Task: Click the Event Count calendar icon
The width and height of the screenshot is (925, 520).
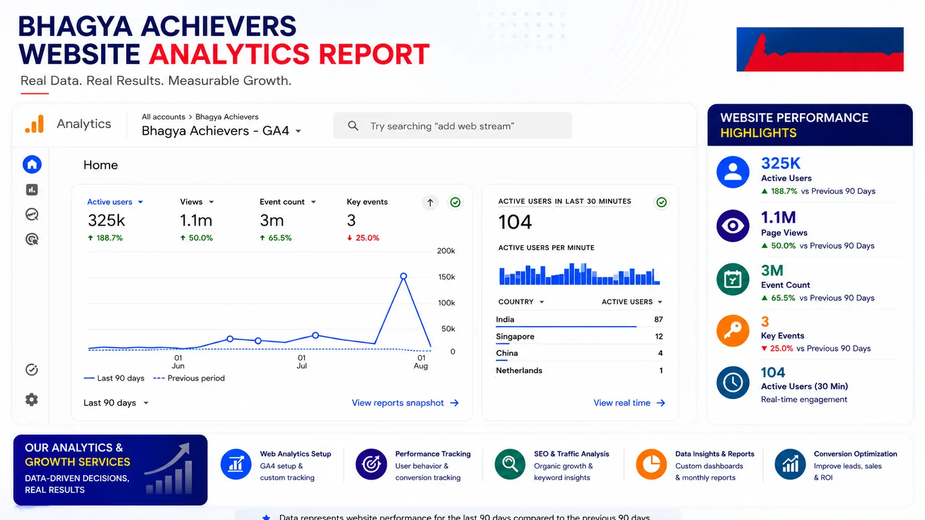Action: pos(733,279)
